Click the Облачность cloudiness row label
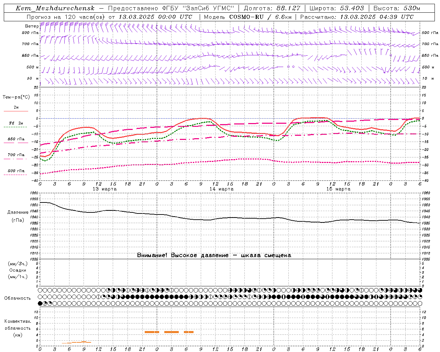440x352 pixels. (18, 298)
